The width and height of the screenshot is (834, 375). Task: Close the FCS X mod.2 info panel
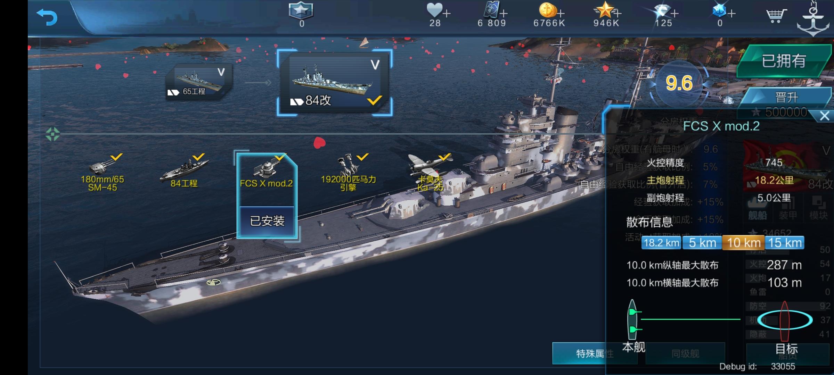pos(824,116)
